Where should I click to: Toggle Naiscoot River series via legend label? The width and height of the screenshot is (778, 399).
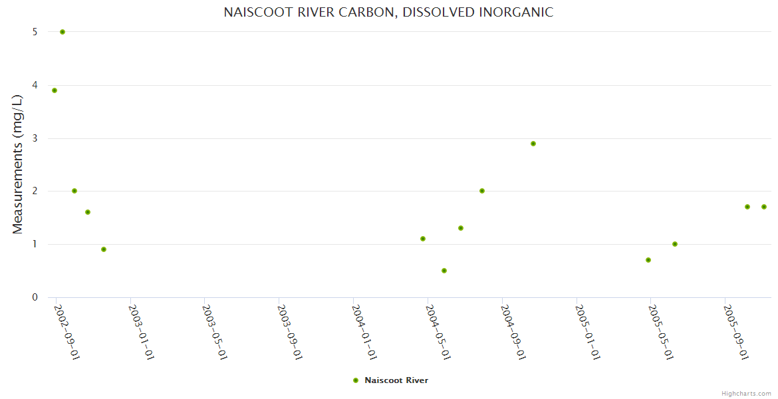(396, 380)
